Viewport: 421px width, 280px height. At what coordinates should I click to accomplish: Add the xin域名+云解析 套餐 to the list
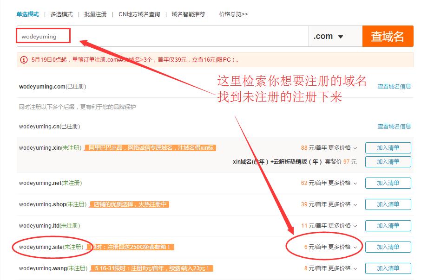[388, 161]
